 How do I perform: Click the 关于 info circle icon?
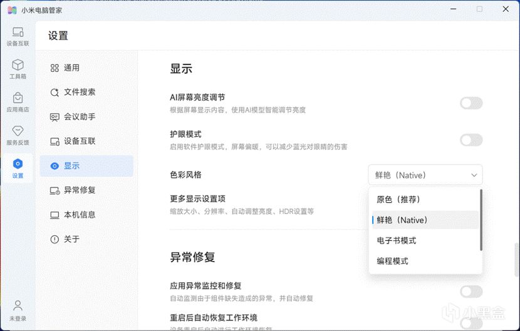point(55,239)
